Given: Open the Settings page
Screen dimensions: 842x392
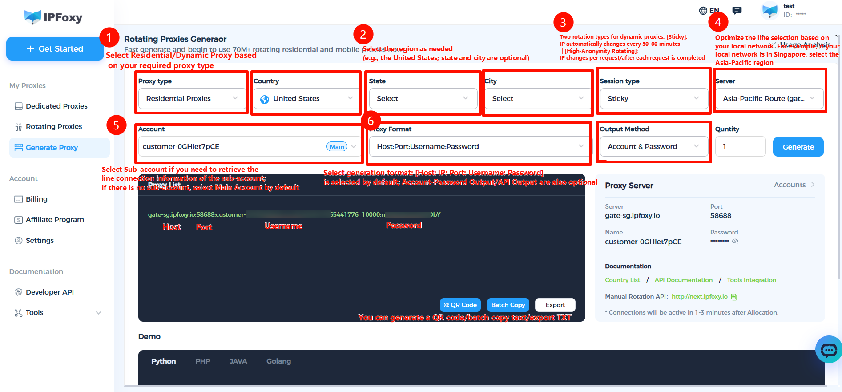Looking at the screenshot, I should (x=40, y=241).
